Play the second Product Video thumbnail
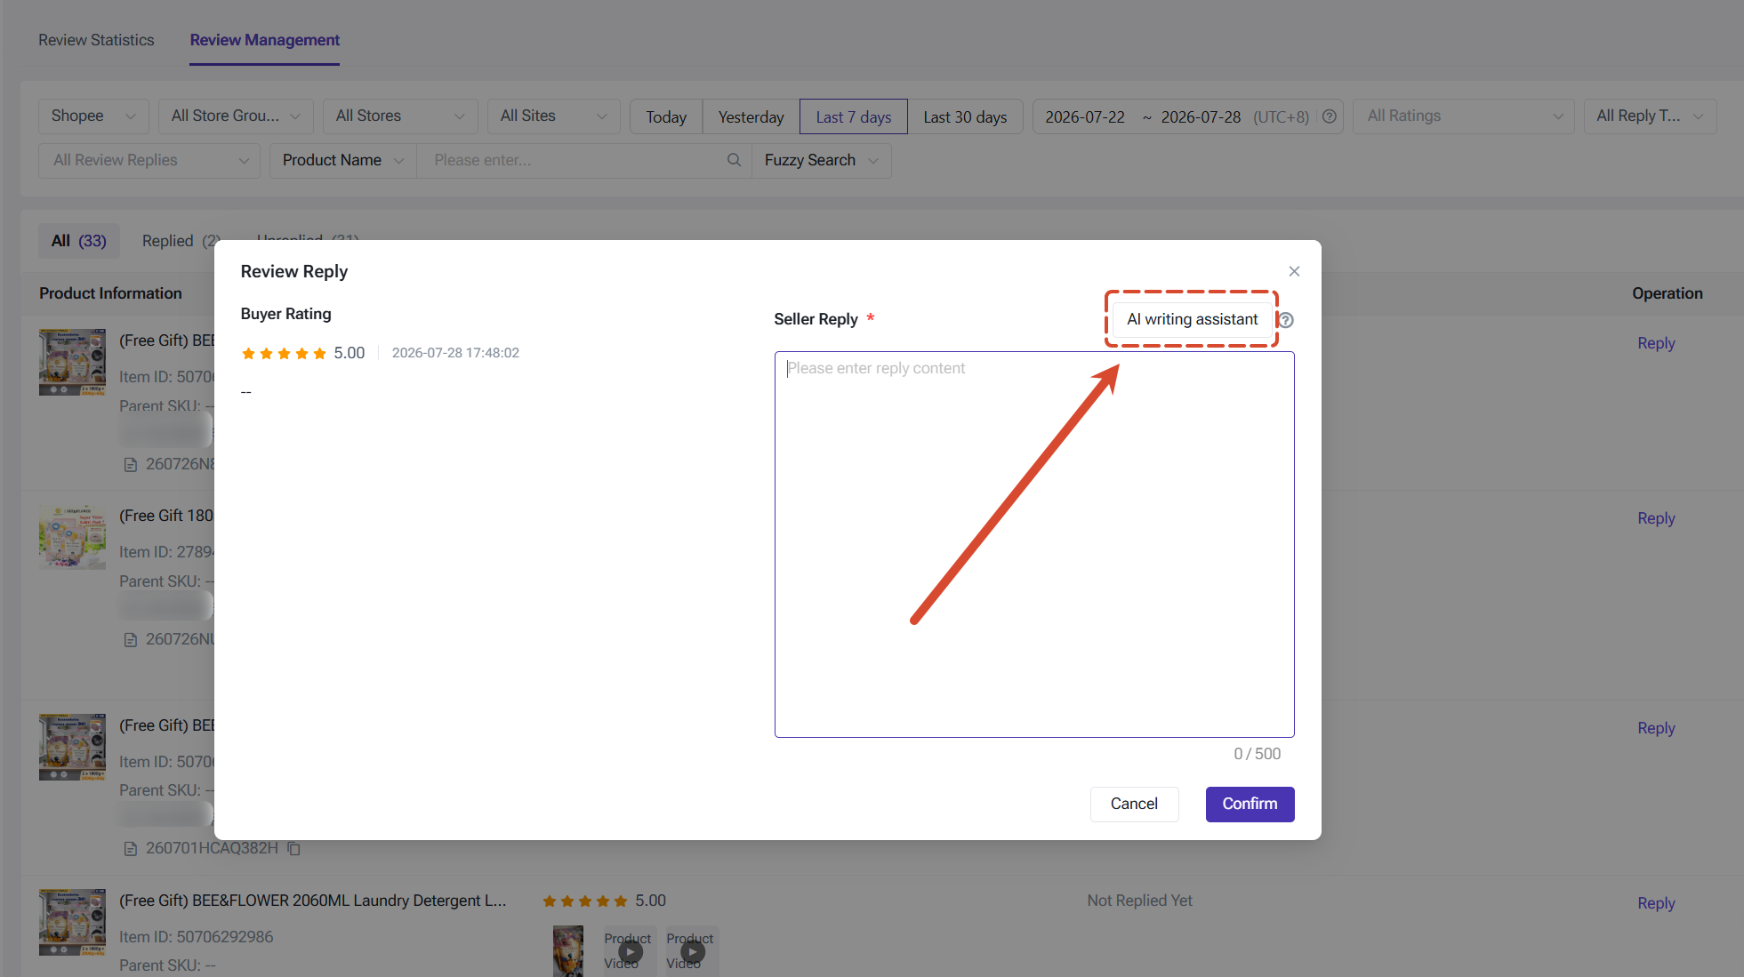The width and height of the screenshot is (1744, 977). (692, 951)
